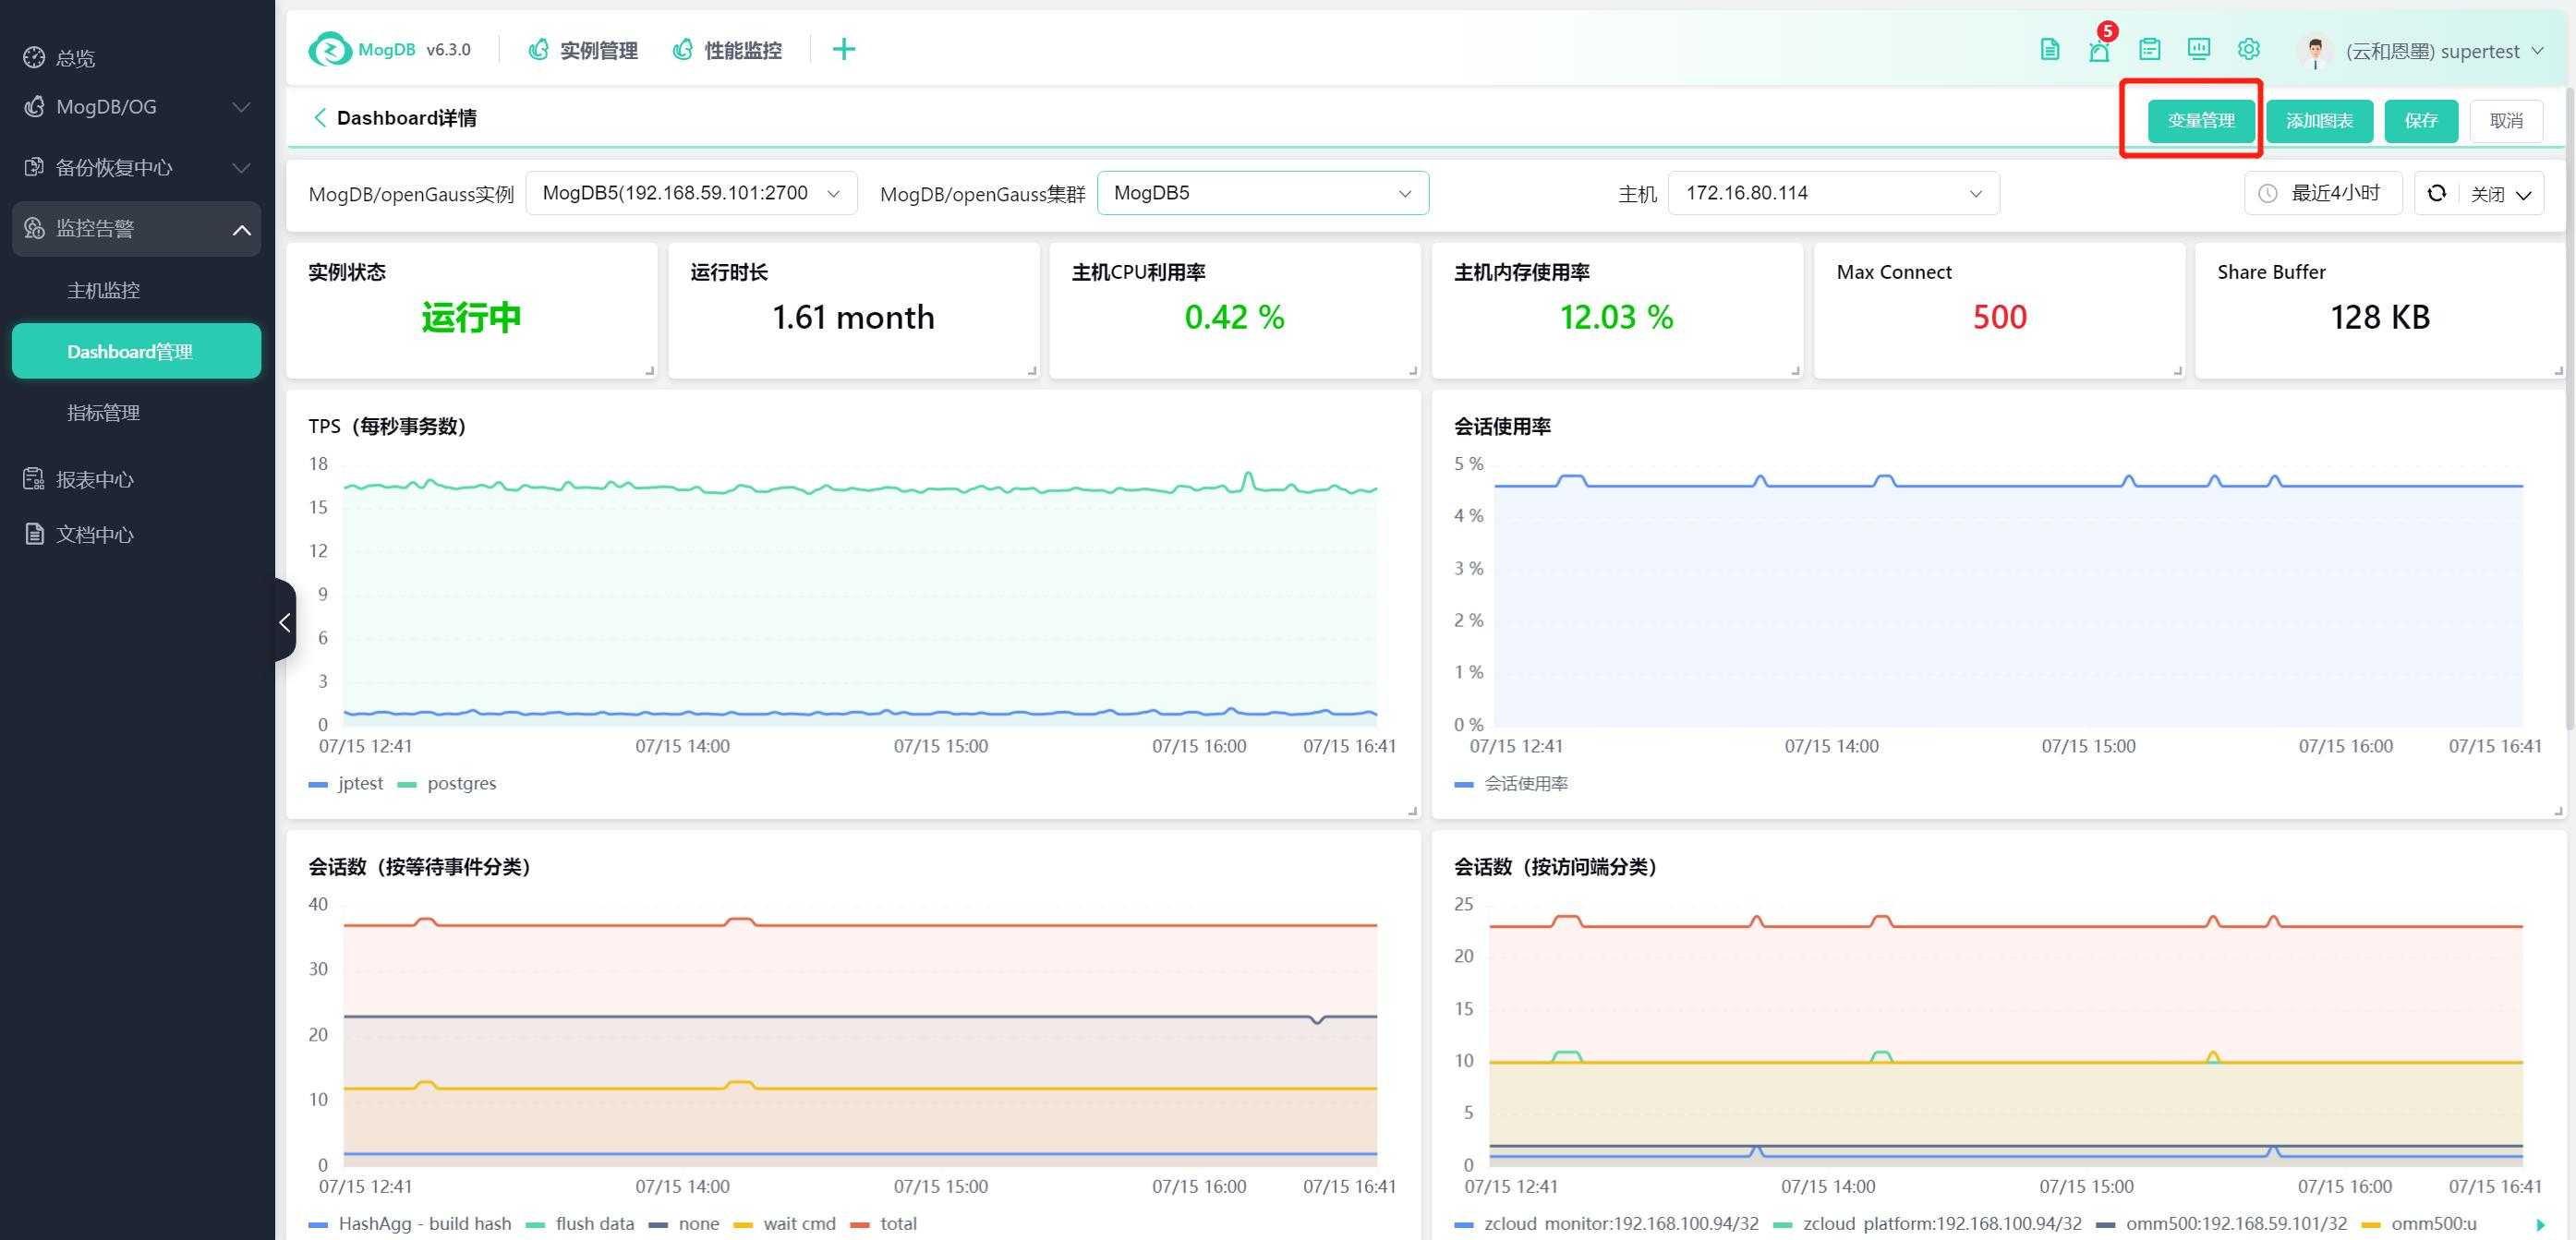Click the MogDB logo icon
2576x1240 pixels.
[x=329, y=49]
